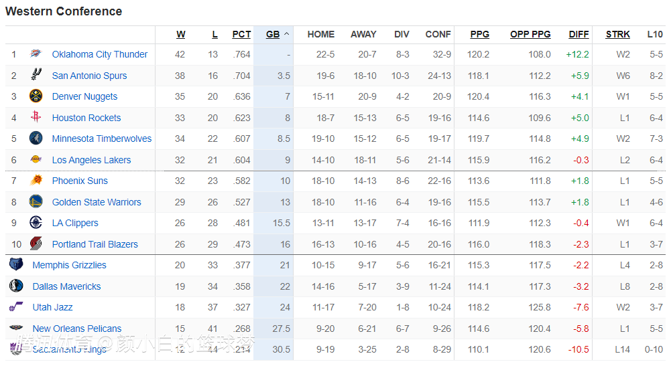Click the Memphis Grizzlies logo icon

[x=16, y=265]
